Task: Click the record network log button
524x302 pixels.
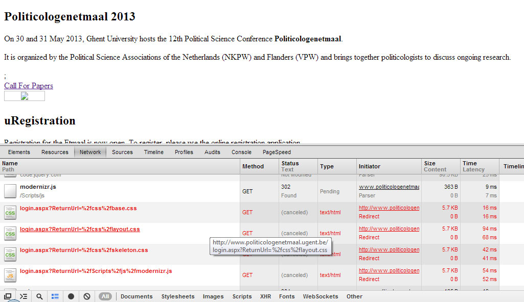Action: point(71,296)
